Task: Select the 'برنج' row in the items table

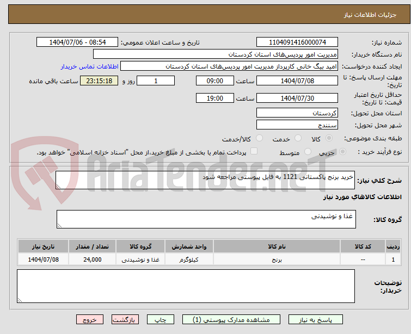Action: coord(277,260)
